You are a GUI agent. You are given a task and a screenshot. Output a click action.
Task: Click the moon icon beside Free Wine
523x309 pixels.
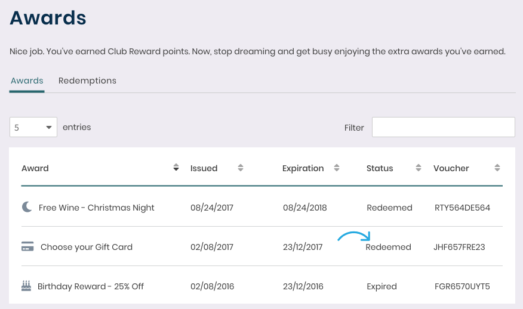pyautogui.click(x=27, y=207)
